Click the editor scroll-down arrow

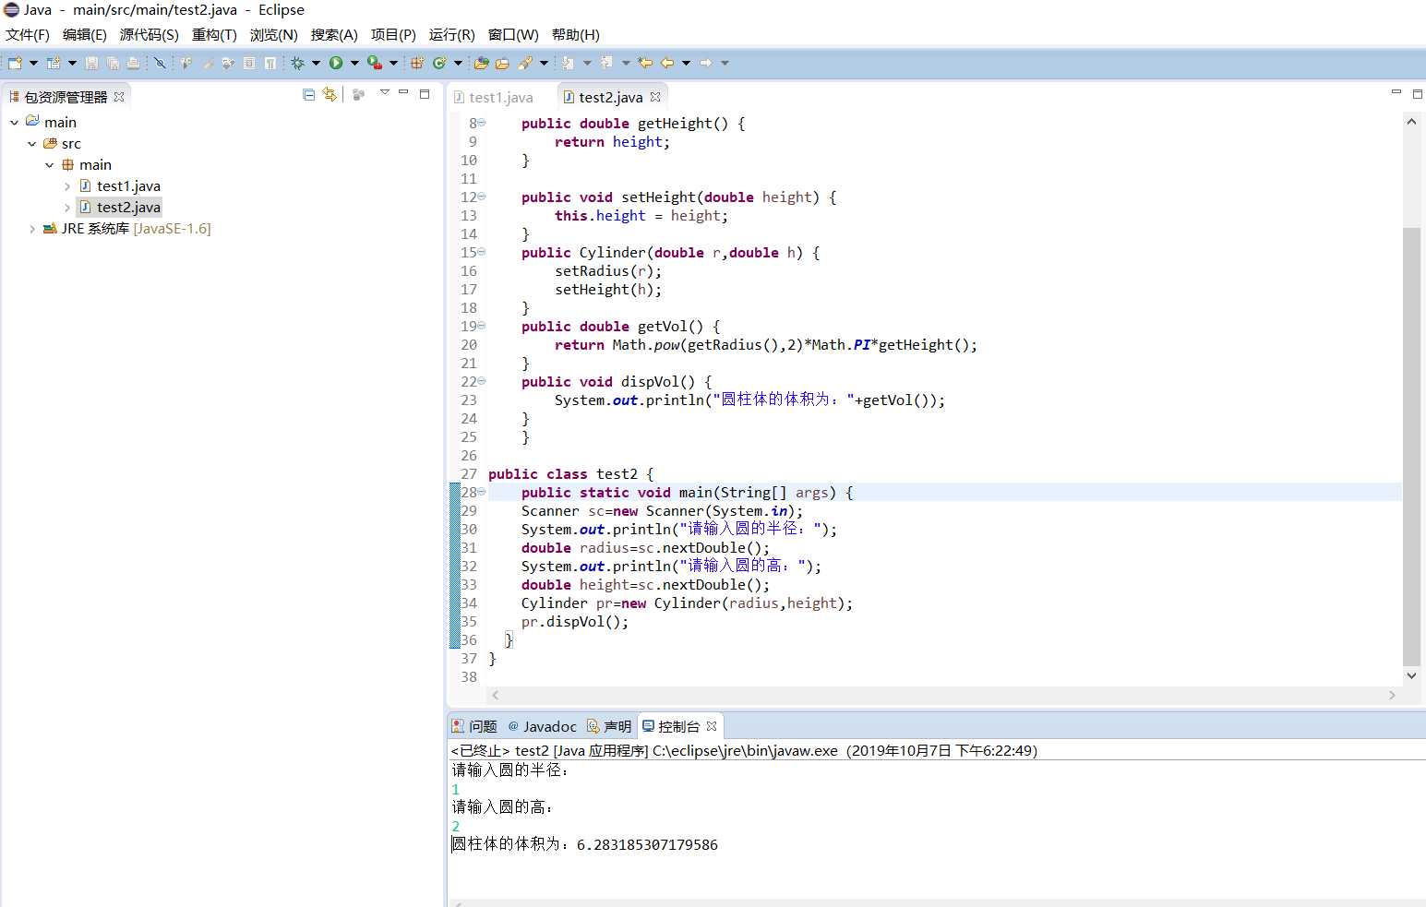[1411, 675]
